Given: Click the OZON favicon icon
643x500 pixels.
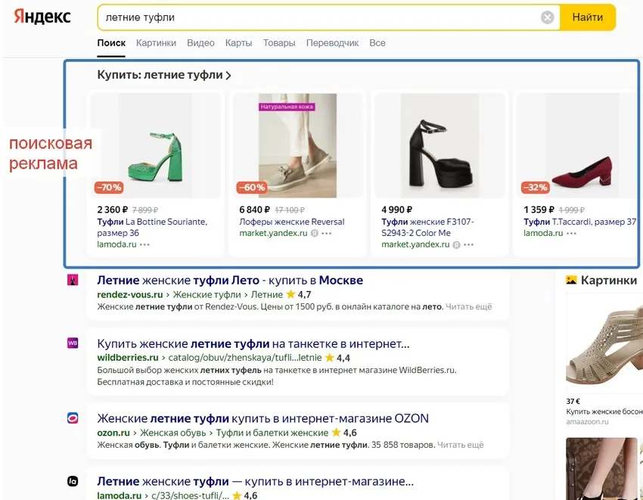Looking at the screenshot, I should (73, 418).
